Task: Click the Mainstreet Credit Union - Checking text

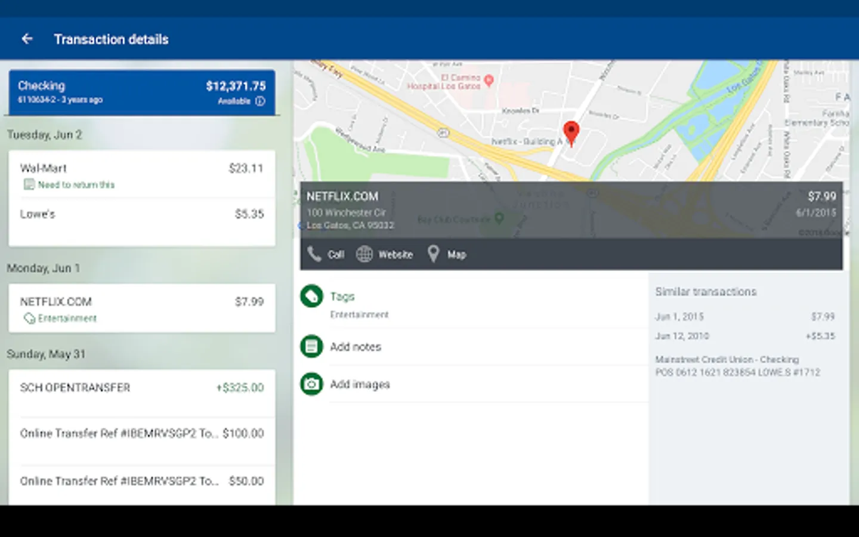Action: click(x=727, y=360)
